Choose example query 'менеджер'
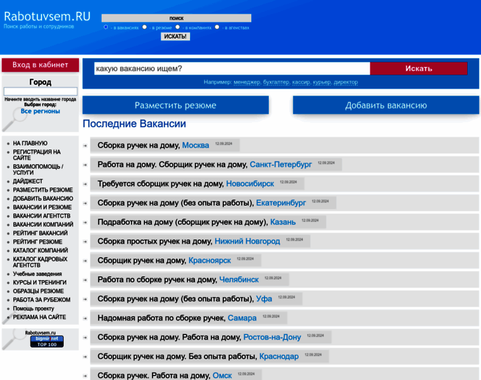Screen dimensions: 481x380 click(247, 82)
